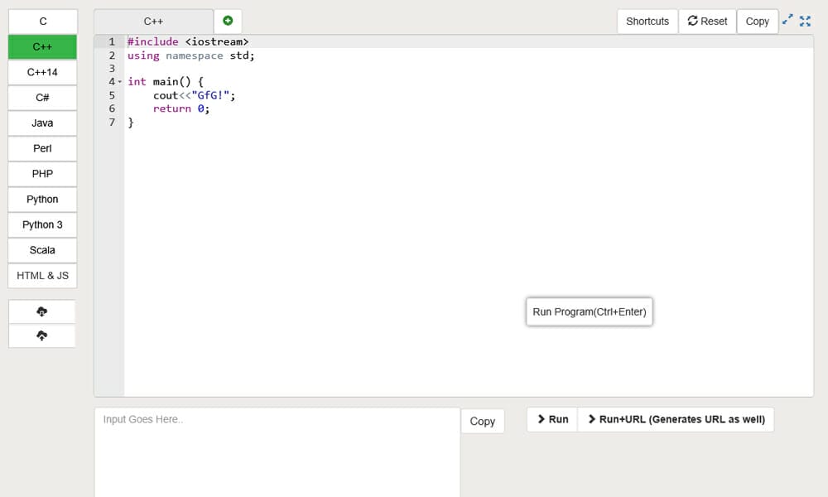Click the cloud download icon in the sidebar

[x=41, y=311]
